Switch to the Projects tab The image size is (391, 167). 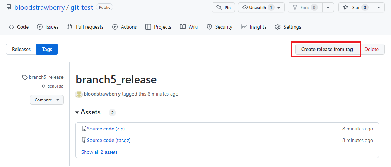158,27
